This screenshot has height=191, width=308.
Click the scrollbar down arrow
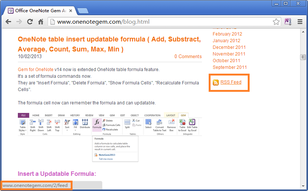coord(303,186)
